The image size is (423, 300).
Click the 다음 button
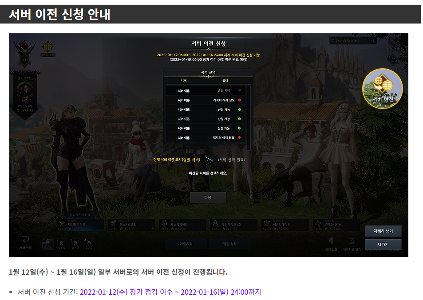(208, 198)
